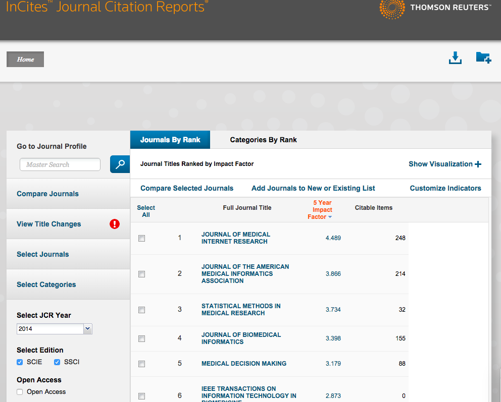
Task: Enable the Open Access checkbox
Action: (20, 392)
